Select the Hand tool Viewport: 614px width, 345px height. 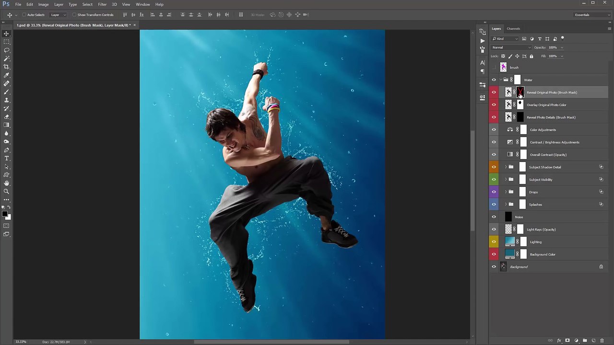(x=7, y=183)
